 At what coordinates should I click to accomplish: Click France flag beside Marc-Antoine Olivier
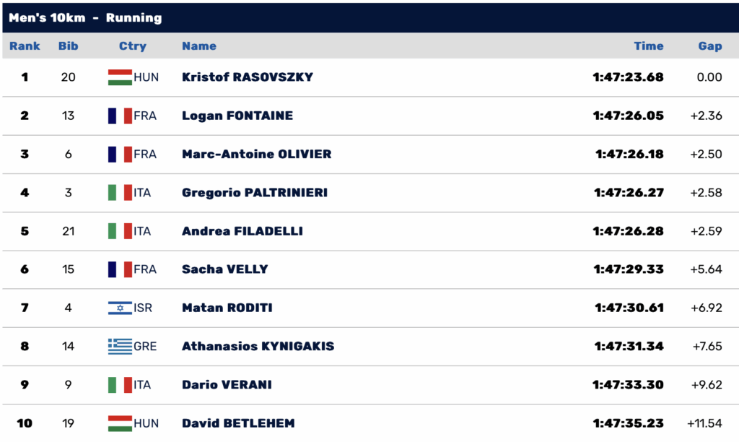(120, 154)
